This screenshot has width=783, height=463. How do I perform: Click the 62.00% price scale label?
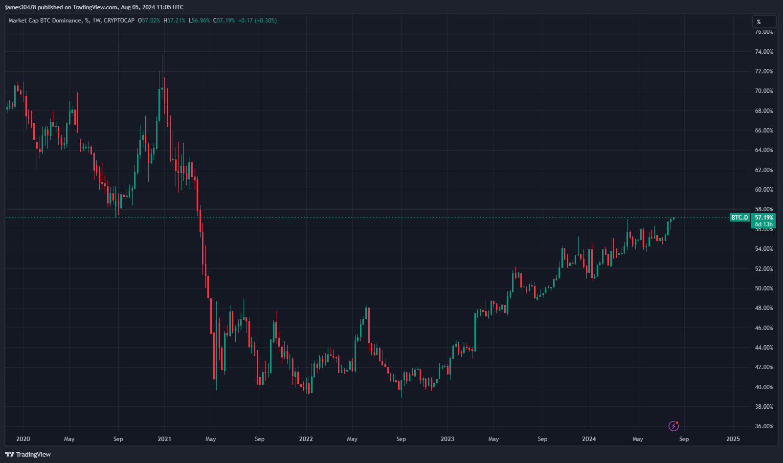click(x=764, y=170)
